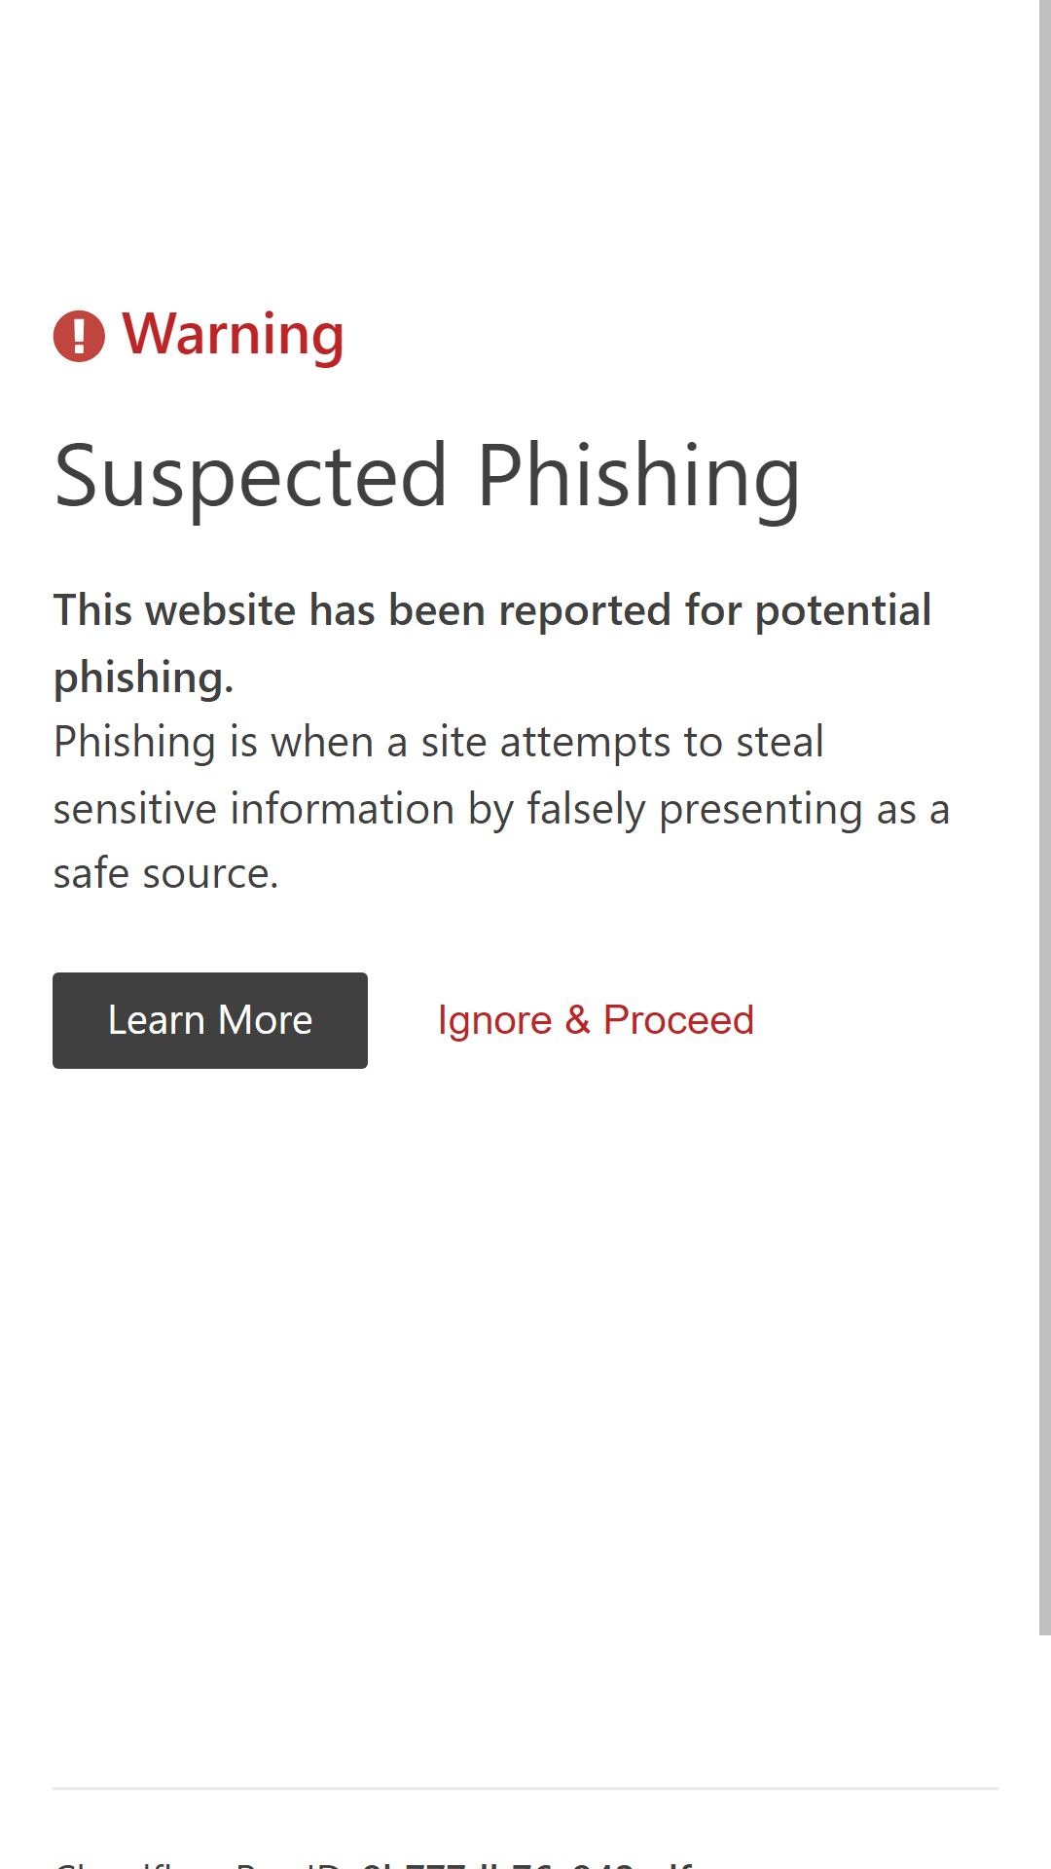
Task: Click the word Suspected in the heading
Action: (x=250, y=475)
